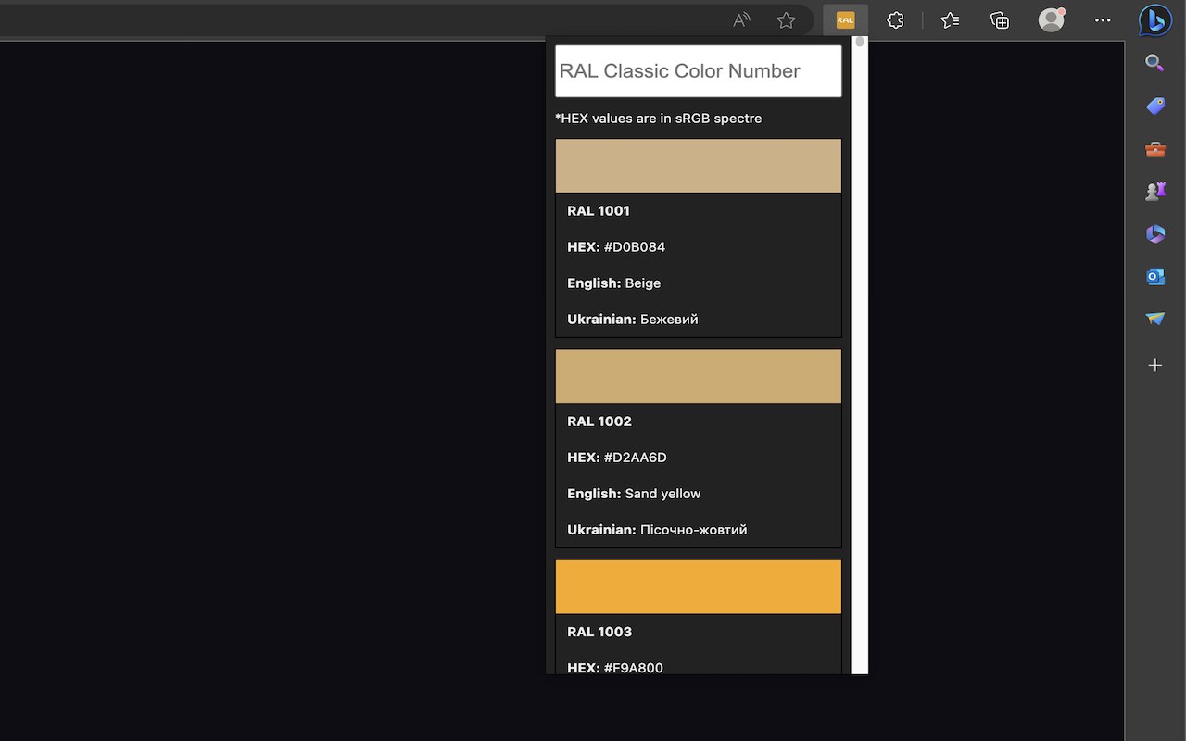
Task: Click the HEX value #D2AA6D
Action: point(636,458)
